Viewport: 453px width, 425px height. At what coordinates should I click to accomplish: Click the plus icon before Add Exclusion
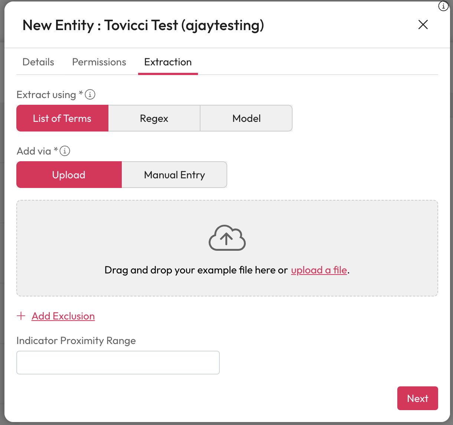pyautogui.click(x=21, y=316)
